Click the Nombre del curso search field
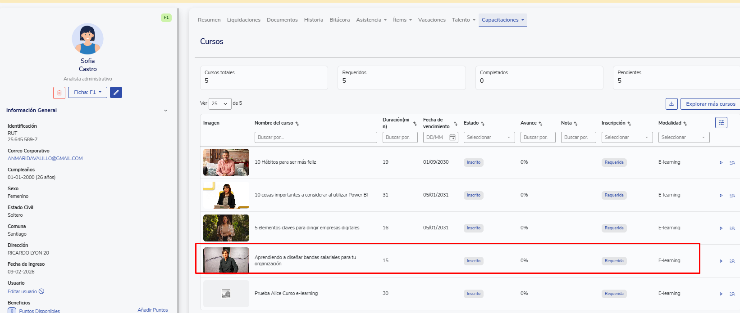740x313 pixels. click(315, 138)
